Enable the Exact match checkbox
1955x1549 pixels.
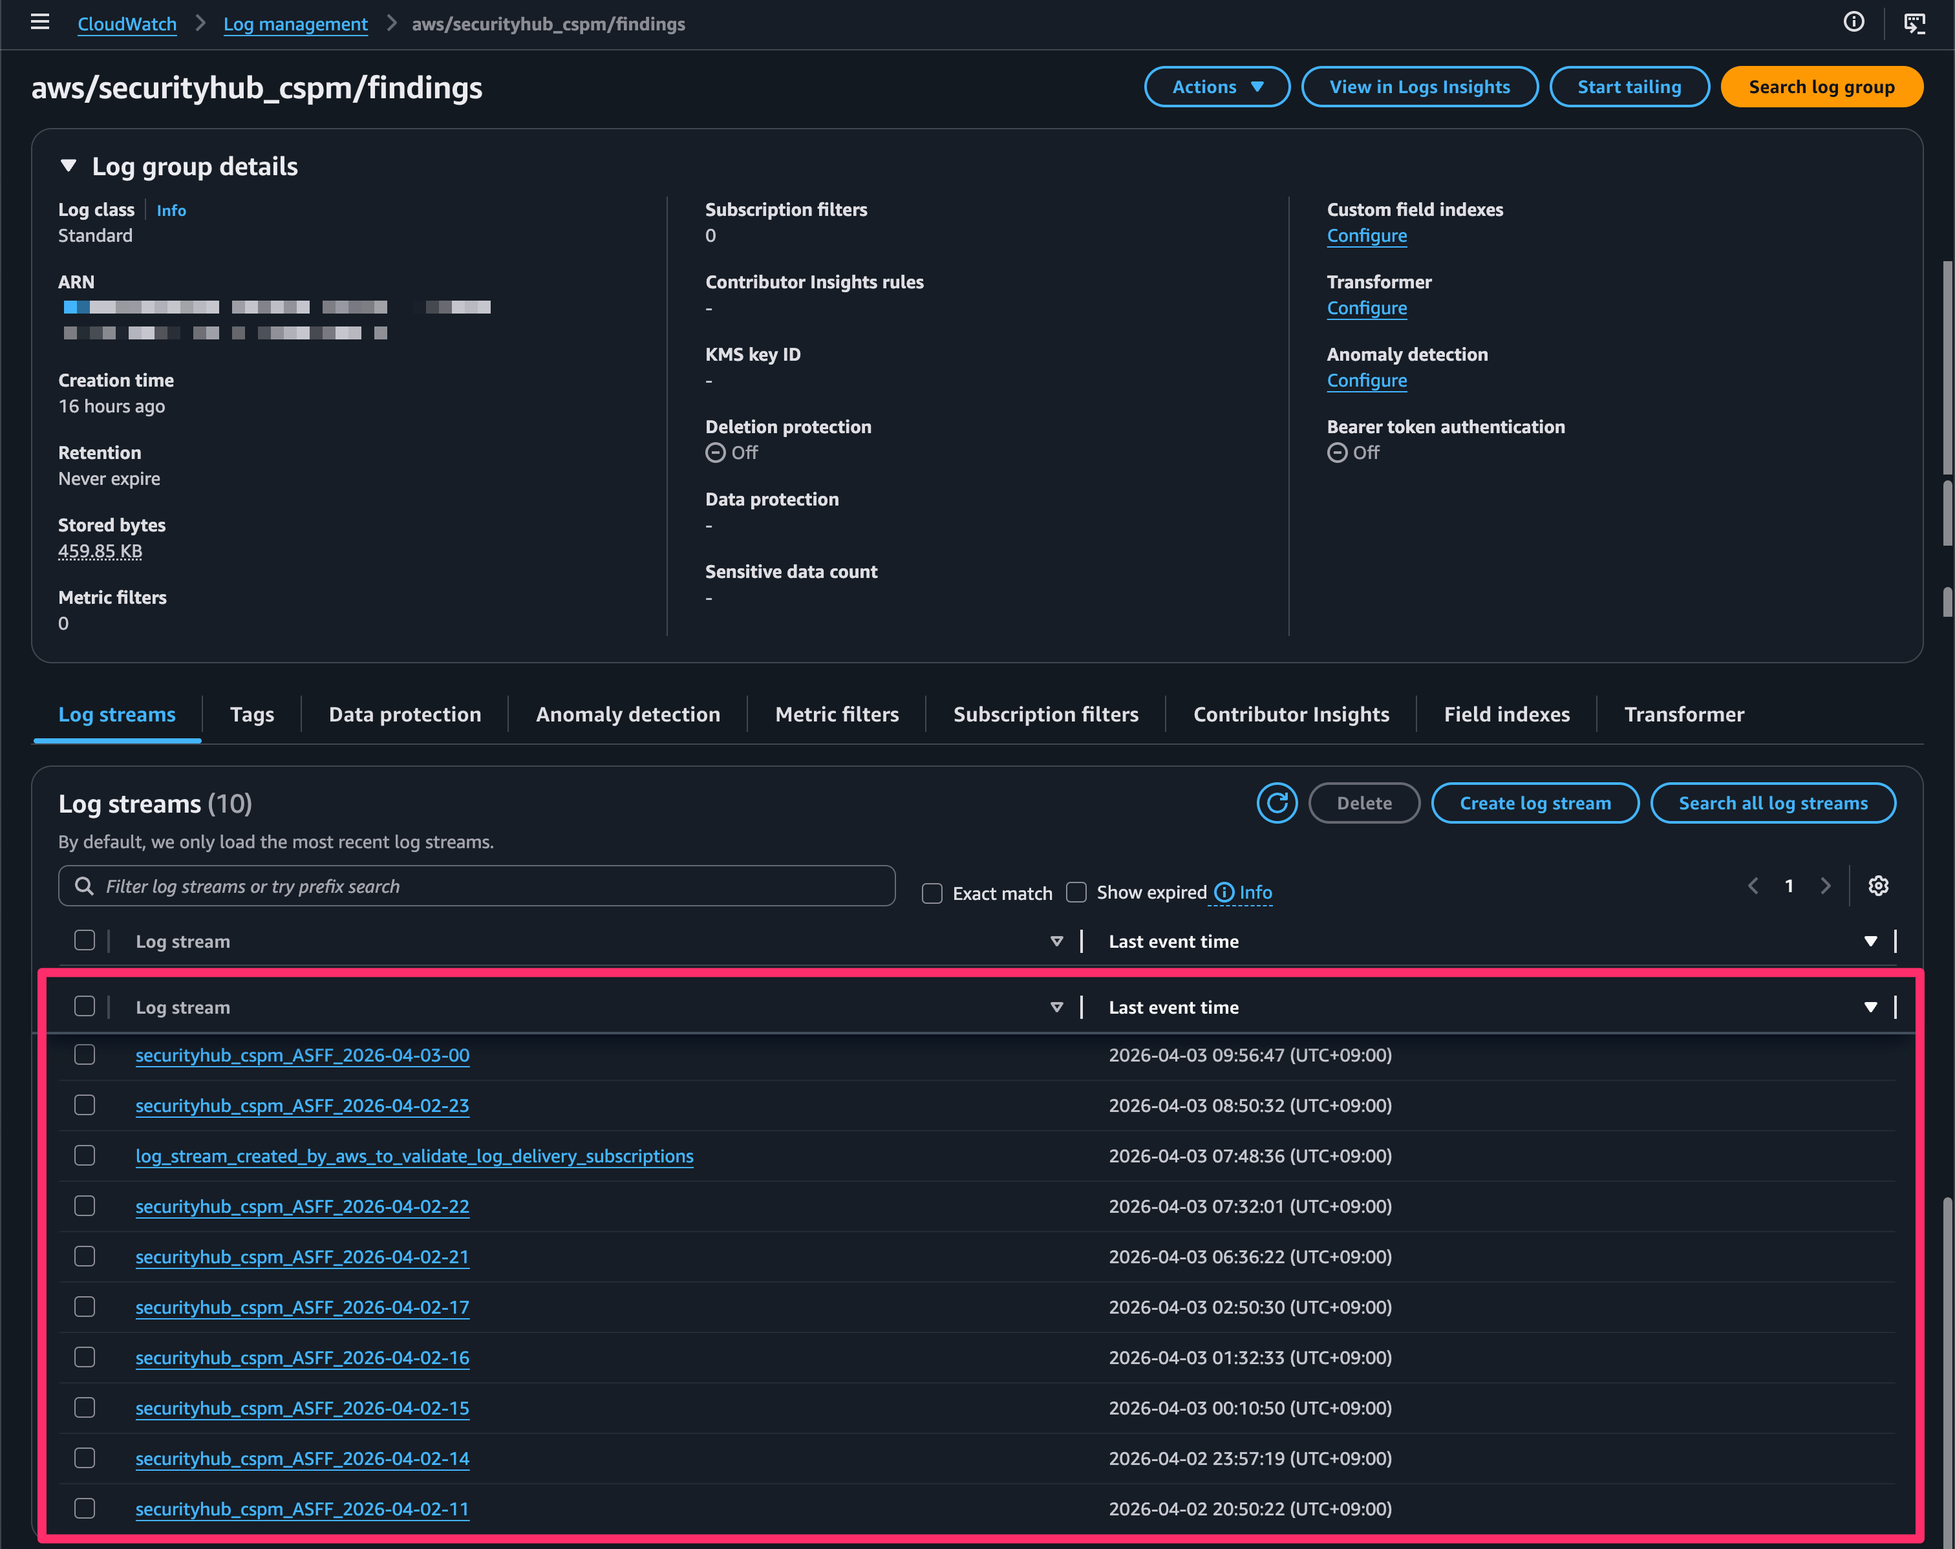932,894
